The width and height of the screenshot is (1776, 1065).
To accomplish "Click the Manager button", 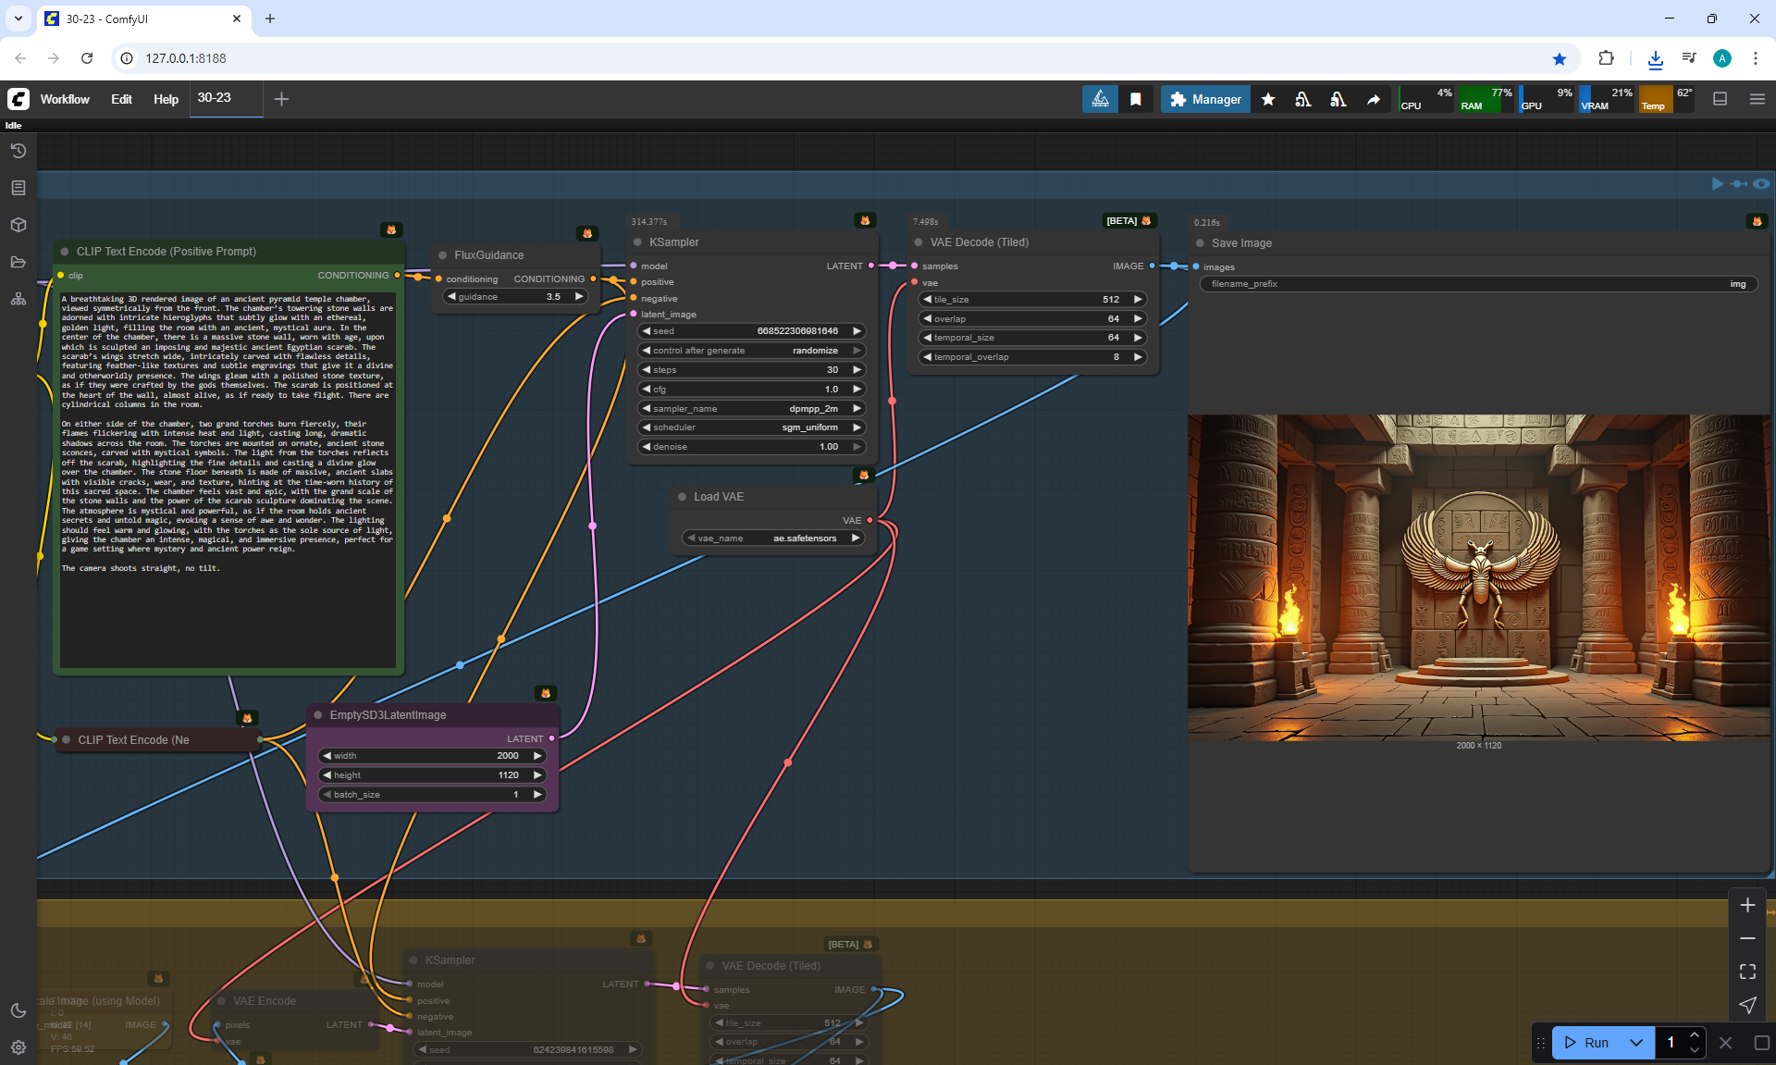I will click(x=1205, y=99).
